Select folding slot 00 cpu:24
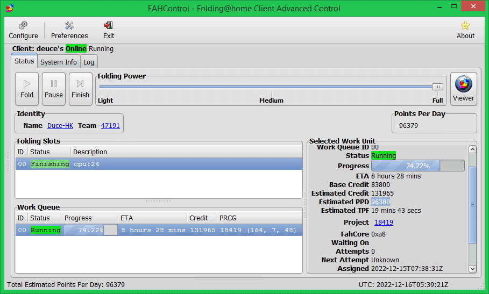489x294 pixels. 159,164
